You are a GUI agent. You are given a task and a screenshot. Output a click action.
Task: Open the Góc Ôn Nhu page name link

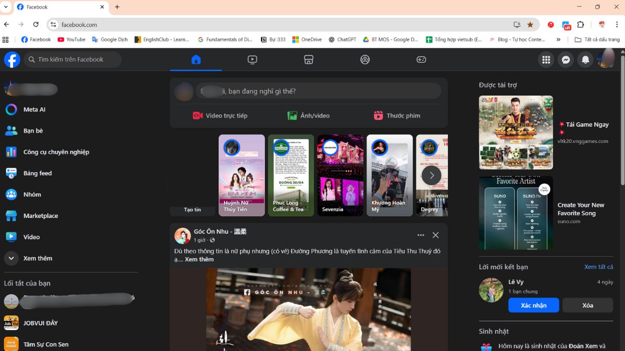[x=220, y=231]
